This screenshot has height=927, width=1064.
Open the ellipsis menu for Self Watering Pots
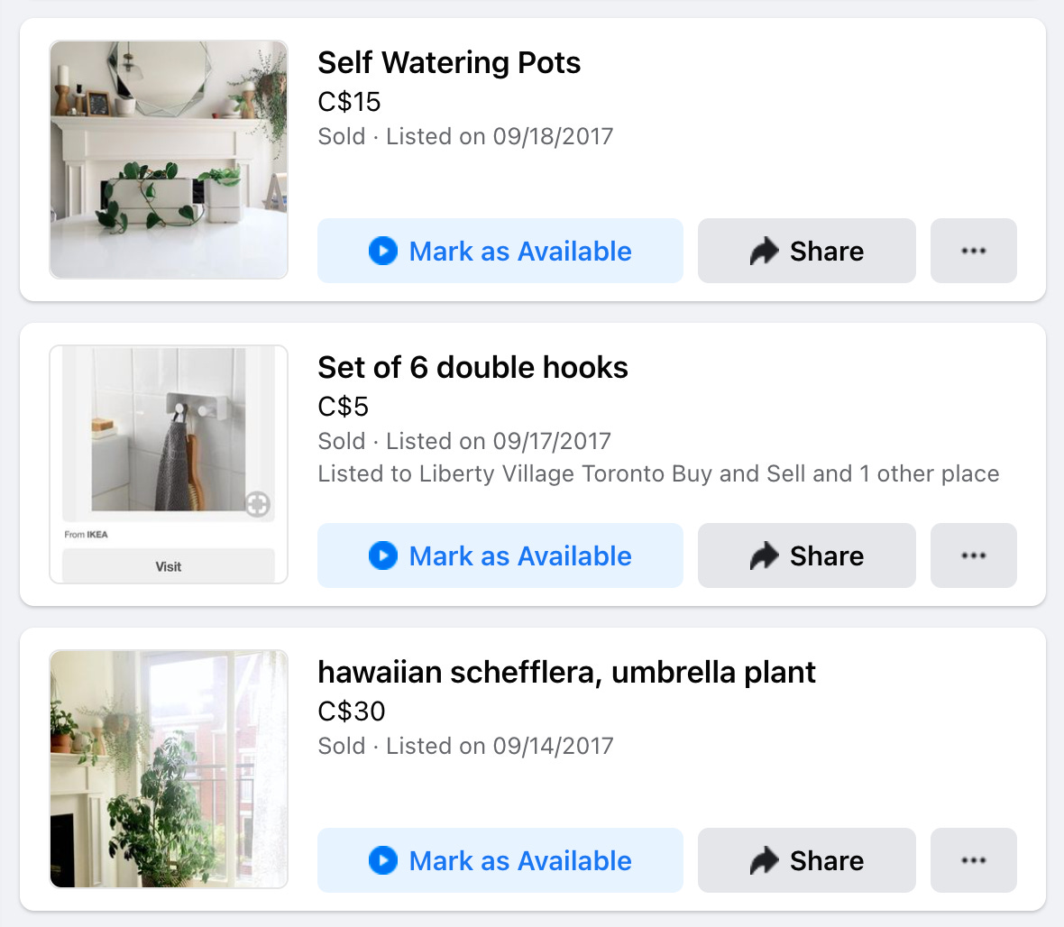pyautogui.click(x=973, y=251)
